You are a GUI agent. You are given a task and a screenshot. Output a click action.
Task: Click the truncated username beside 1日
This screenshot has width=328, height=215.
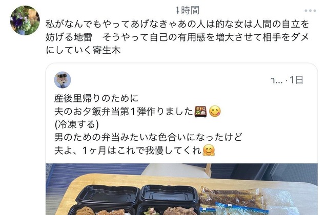click(276, 80)
